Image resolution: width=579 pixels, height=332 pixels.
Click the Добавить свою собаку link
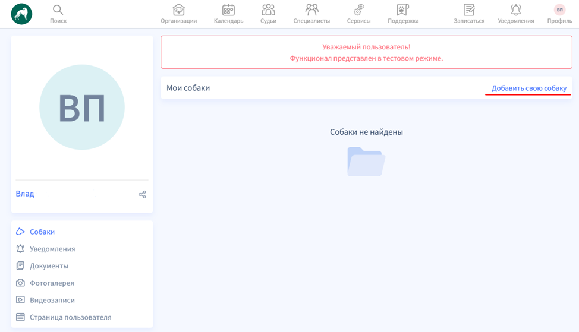528,88
